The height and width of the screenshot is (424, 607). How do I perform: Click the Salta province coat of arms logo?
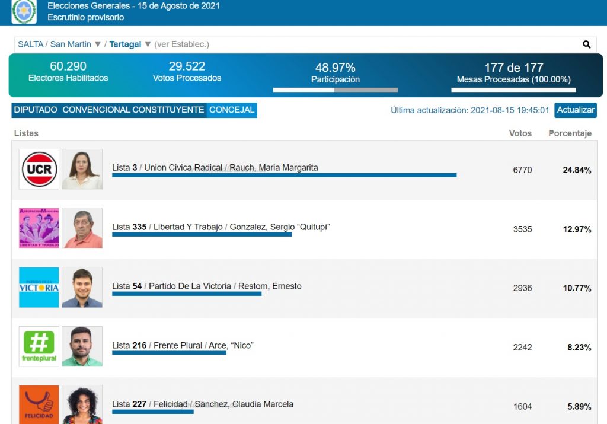(24, 12)
